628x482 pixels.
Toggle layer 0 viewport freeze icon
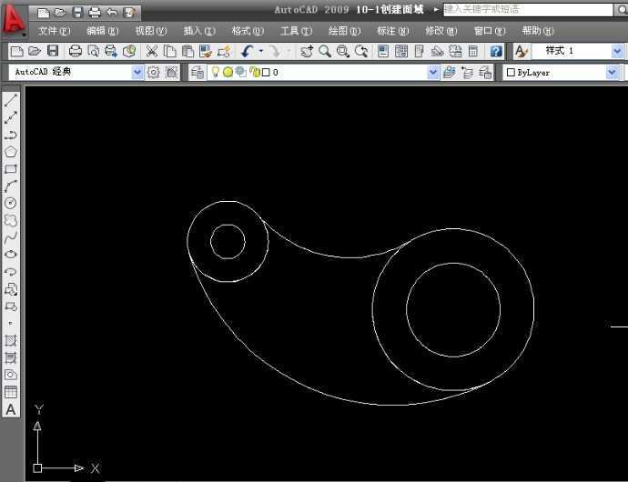click(x=240, y=72)
